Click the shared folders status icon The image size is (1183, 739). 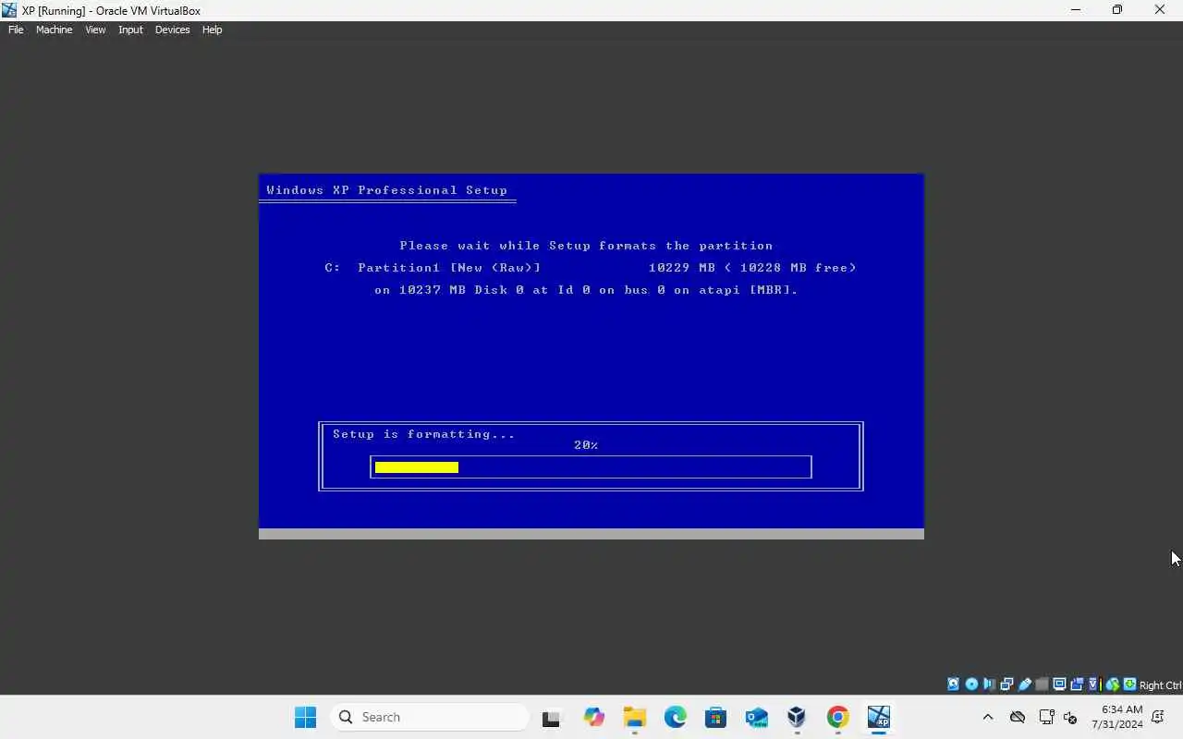click(x=1043, y=684)
